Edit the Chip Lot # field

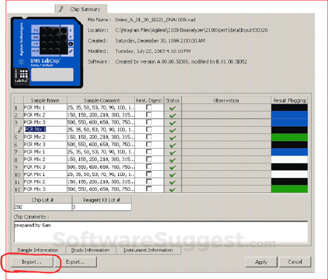pyautogui.click(x=43, y=207)
